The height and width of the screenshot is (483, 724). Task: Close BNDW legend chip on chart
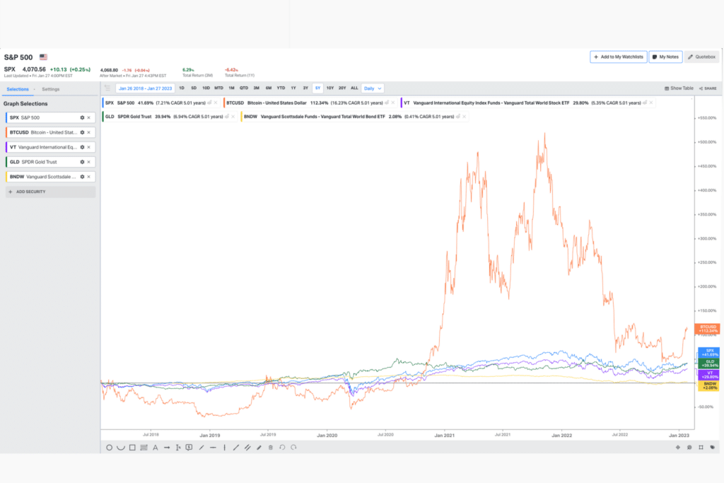coord(465,117)
